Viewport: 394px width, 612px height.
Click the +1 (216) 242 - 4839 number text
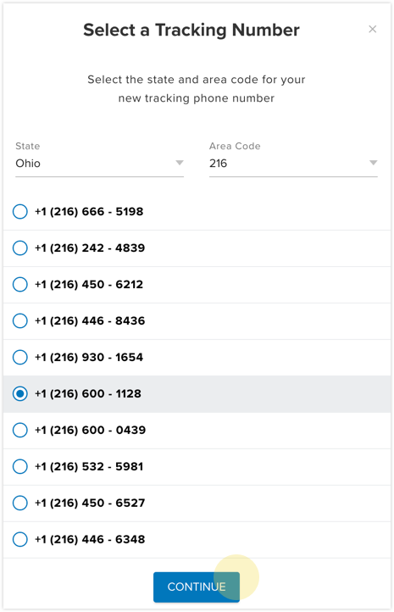click(90, 248)
